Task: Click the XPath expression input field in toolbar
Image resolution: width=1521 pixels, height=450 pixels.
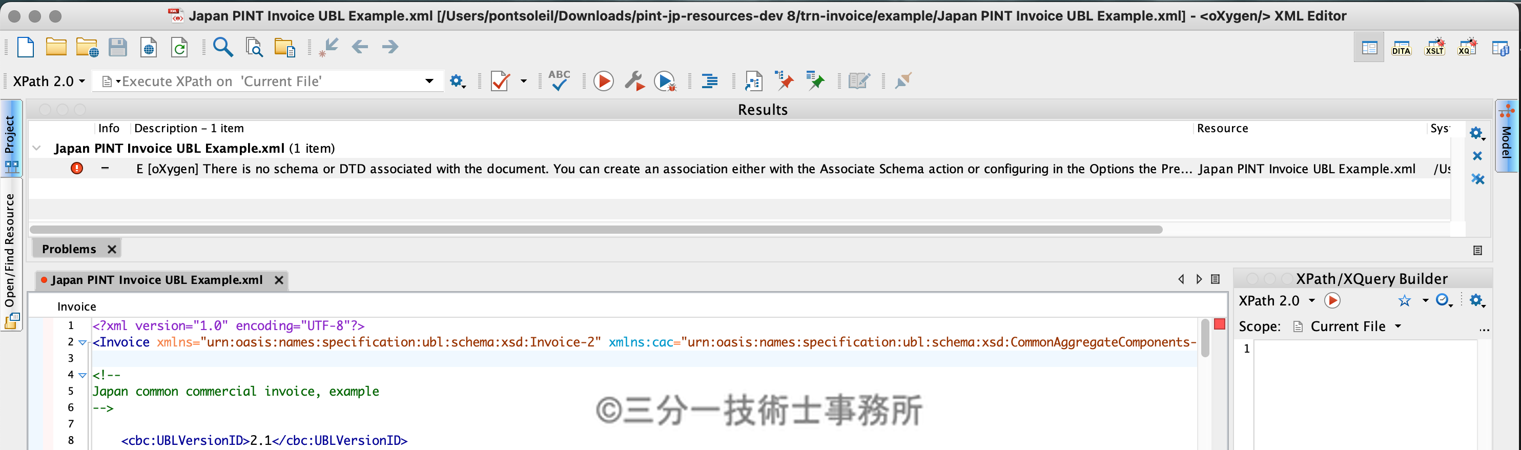Action: coord(269,81)
